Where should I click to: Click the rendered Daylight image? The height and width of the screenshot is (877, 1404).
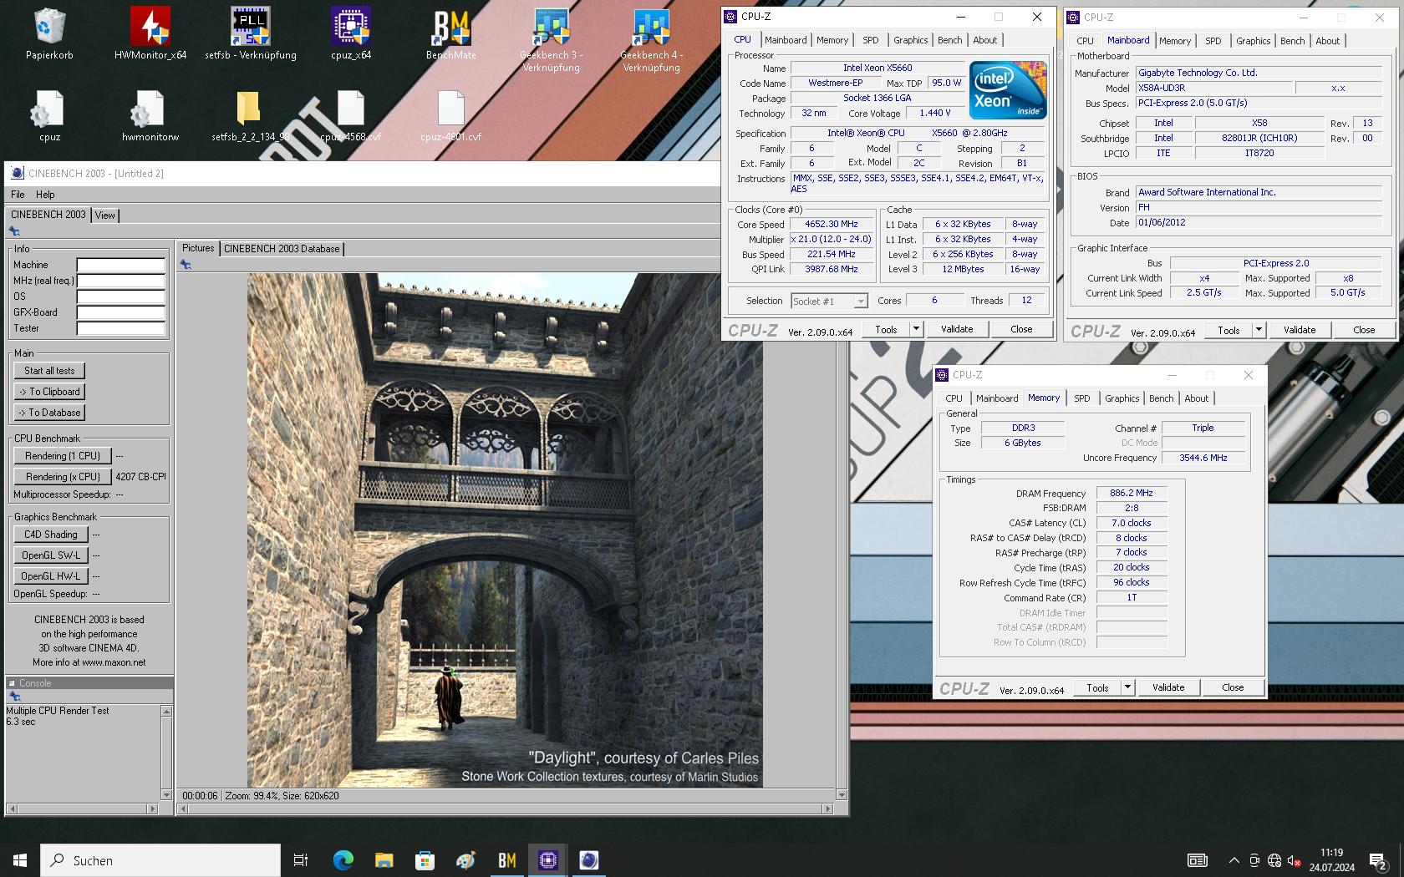[505, 530]
